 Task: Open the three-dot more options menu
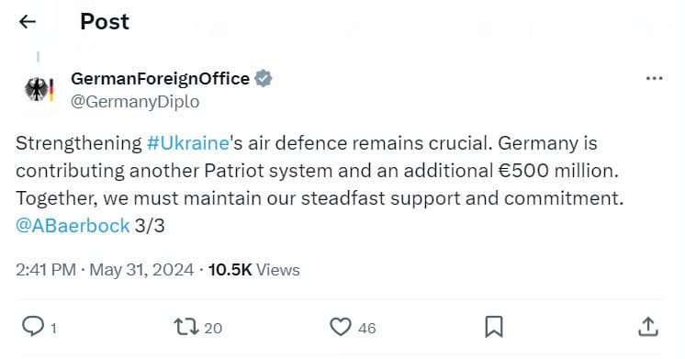pos(654,79)
